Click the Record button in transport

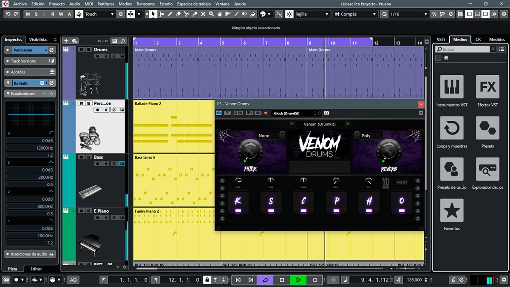[315, 280]
